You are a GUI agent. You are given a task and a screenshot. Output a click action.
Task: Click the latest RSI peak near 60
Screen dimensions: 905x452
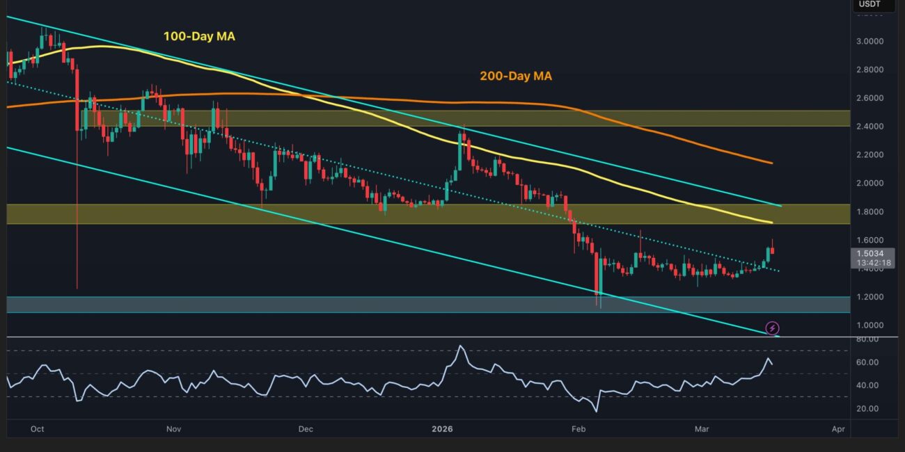pyautogui.click(x=767, y=359)
